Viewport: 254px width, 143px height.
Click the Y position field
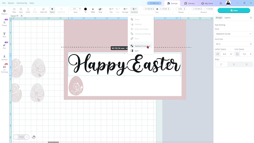pyautogui.click(x=209, y=9)
